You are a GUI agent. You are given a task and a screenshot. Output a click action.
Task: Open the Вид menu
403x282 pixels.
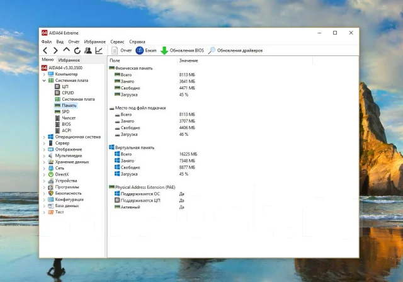[x=60, y=42]
